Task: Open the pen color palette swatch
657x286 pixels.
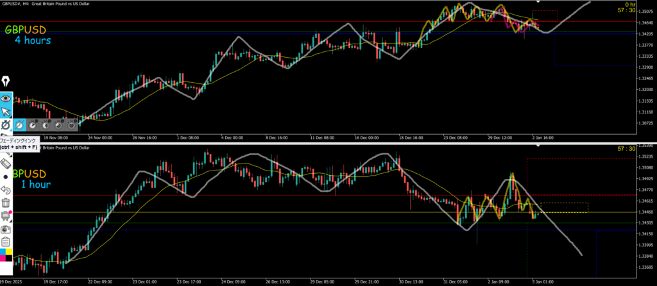Action: click(6, 255)
